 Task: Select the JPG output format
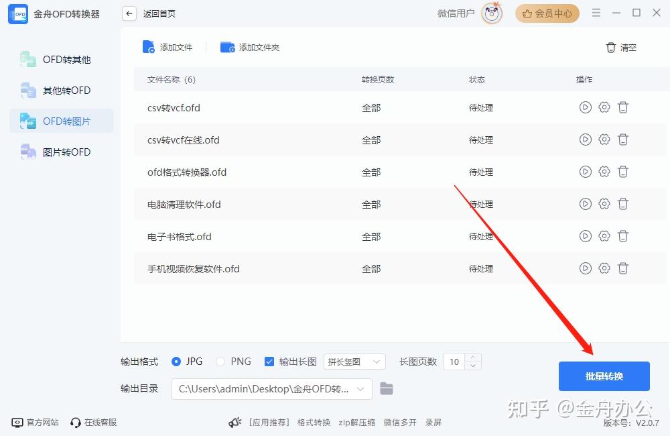[x=176, y=361]
